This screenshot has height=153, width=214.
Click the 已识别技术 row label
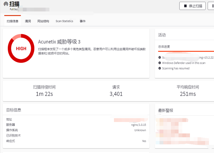13,135
